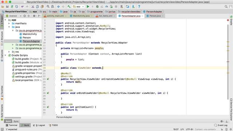Click the PersonAdapter breadcrumb
The width and height of the screenshot is (233, 131).
153,12
